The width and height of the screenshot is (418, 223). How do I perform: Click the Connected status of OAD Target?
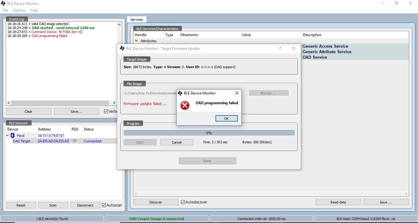92,141
